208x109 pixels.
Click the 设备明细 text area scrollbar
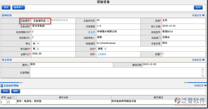point(202,72)
